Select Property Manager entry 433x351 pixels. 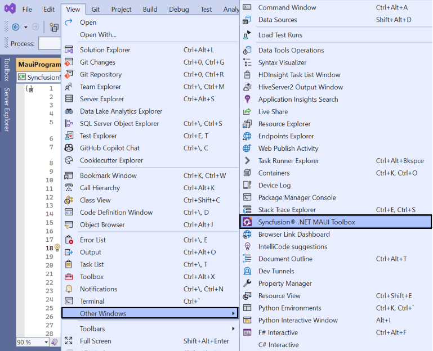click(x=336, y=283)
